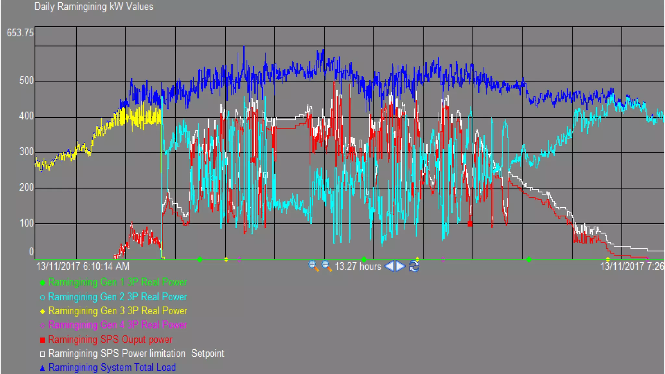The height and width of the screenshot is (374, 665).
Task: Click the red SPS Output legend square
Action: (42, 340)
